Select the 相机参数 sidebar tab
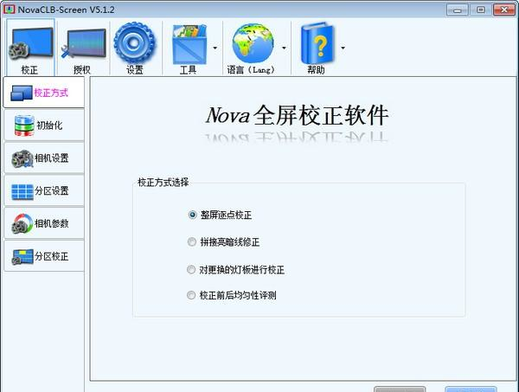The width and height of the screenshot is (519, 392). click(44, 223)
